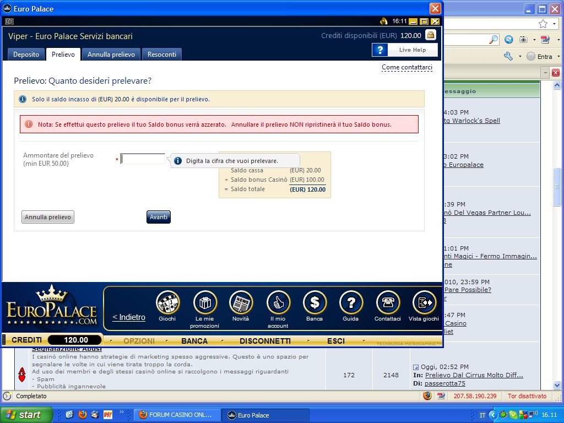Open the Vista giochi icon
This screenshot has width=564, height=423.
[x=425, y=303]
